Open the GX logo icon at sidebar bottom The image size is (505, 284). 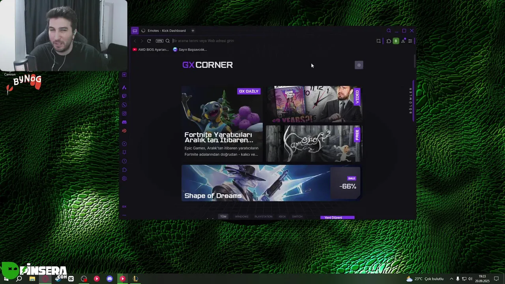124,207
